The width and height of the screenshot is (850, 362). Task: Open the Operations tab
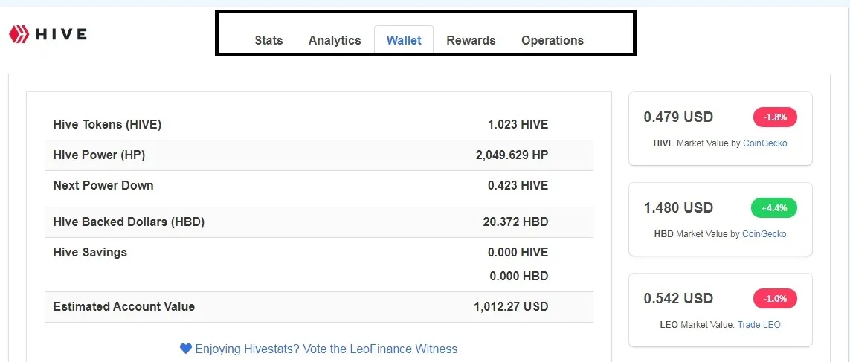pos(553,40)
